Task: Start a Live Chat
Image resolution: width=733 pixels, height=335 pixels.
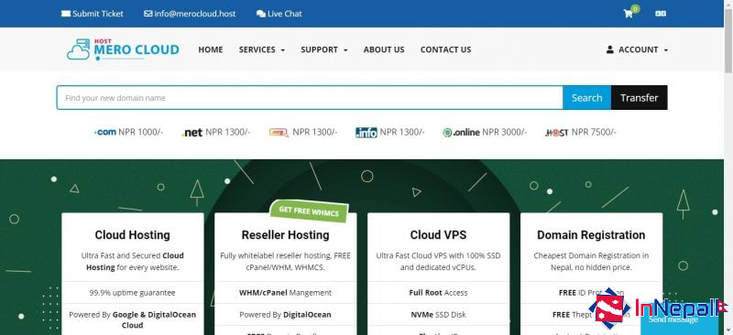Action: click(x=279, y=14)
